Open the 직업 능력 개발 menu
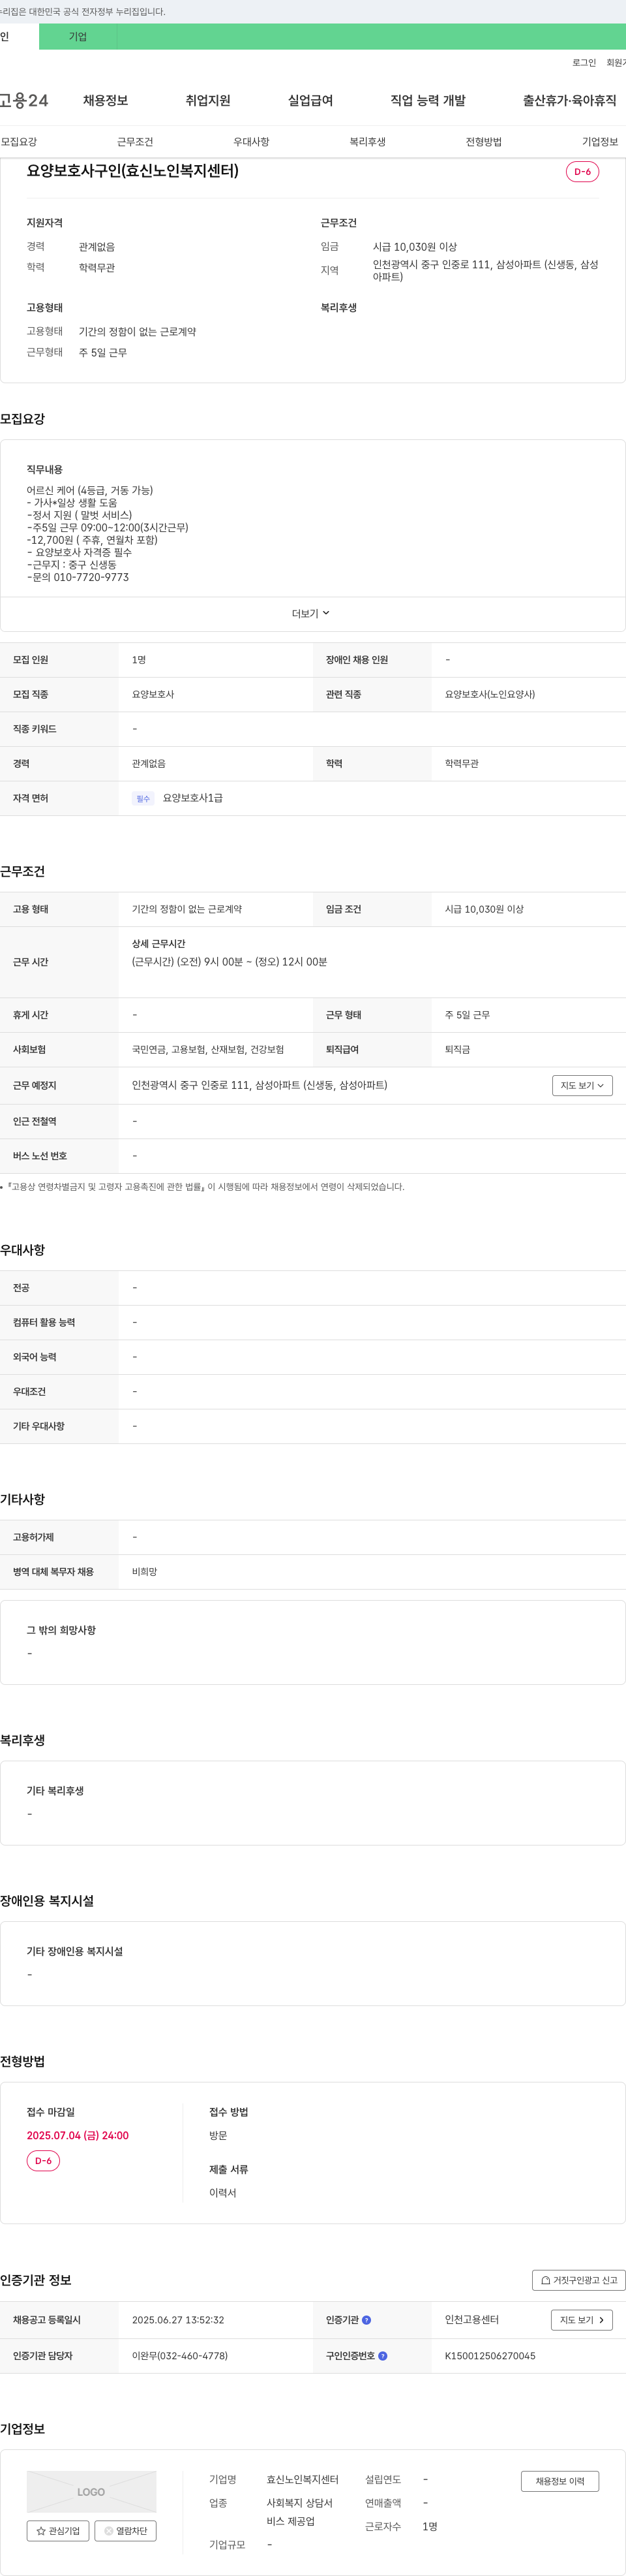This screenshot has width=626, height=2576. click(x=427, y=100)
